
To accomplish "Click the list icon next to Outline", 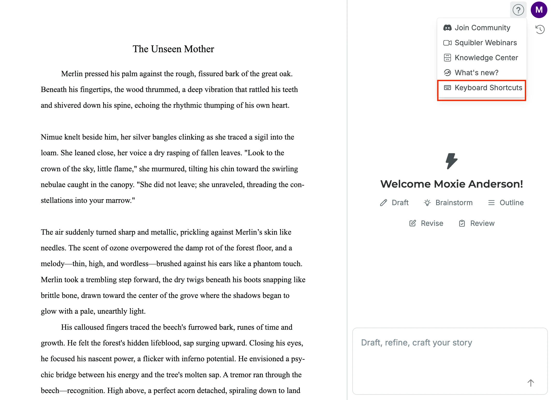I will pyautogui.click(x=491, y=203).
